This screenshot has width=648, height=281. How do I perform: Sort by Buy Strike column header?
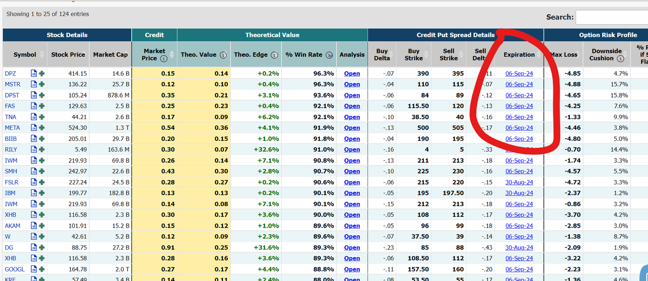(x=414, y=54)
